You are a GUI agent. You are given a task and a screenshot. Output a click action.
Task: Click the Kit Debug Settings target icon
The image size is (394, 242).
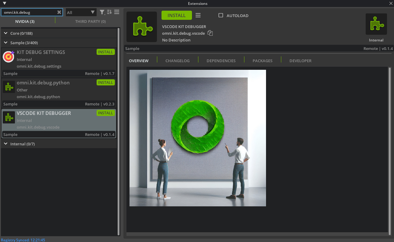tap(9, 57)
